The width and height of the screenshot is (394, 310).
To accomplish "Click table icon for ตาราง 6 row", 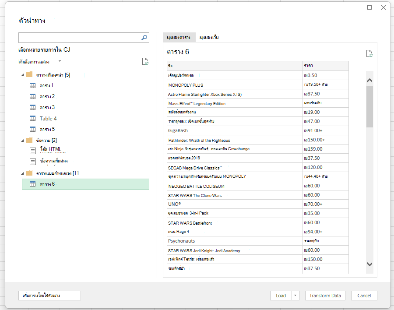I will click(x=33, y=184).
